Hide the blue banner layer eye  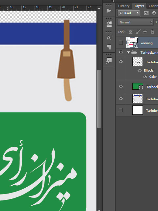[121, 99]
